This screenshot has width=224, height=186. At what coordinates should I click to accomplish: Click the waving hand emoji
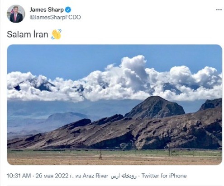point(56,34)
